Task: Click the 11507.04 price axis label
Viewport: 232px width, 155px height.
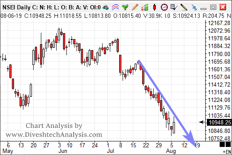Action: 219,77
